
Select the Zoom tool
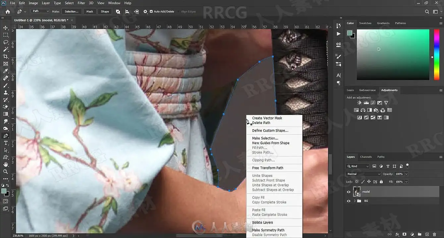pos(6,172)
